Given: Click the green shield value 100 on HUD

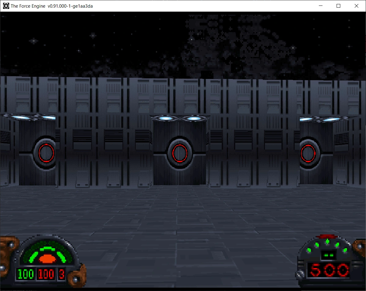Looking at the screenshot, I should [25, 274].
